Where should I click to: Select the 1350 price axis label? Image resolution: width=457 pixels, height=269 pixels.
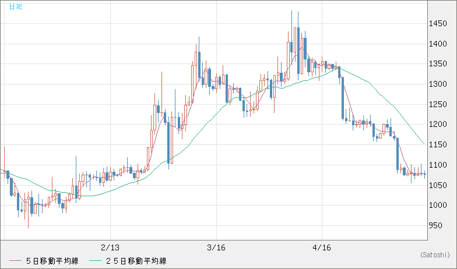438,64
